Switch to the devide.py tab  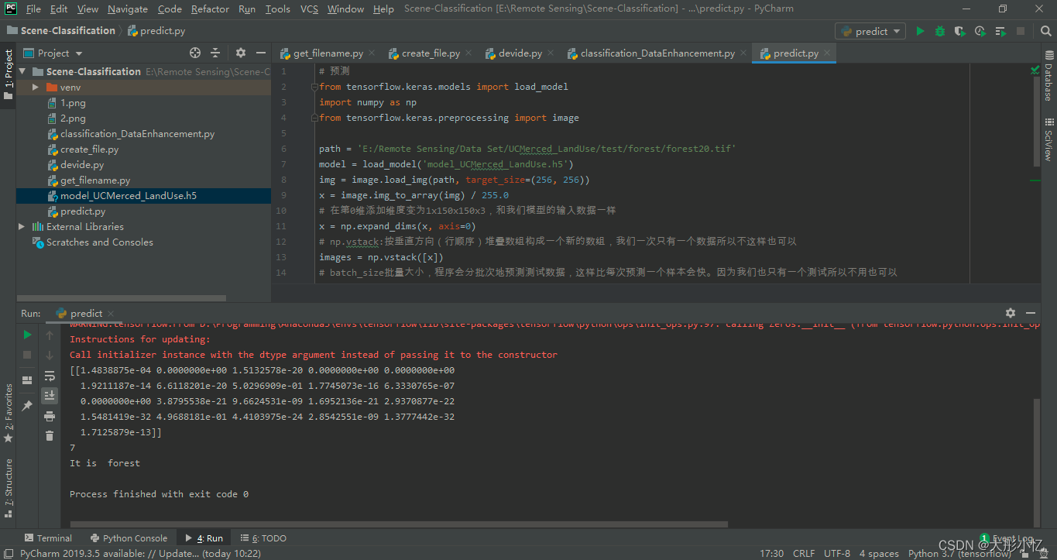coord(520,53)
